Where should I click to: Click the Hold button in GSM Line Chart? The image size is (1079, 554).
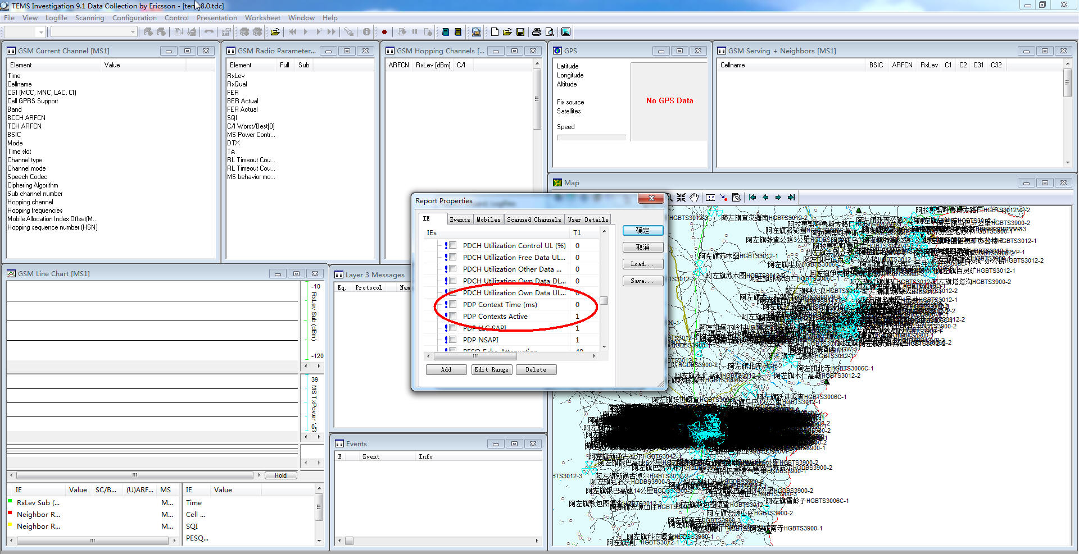[x=280, y=475]
